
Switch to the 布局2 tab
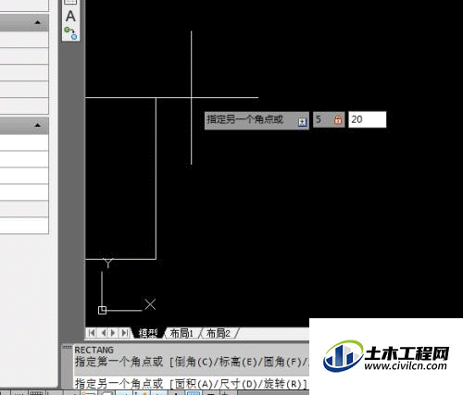pos(219,333)
